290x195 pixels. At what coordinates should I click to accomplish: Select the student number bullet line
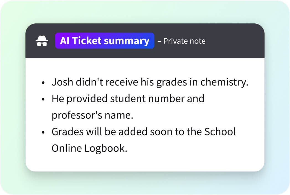(128, 98)
